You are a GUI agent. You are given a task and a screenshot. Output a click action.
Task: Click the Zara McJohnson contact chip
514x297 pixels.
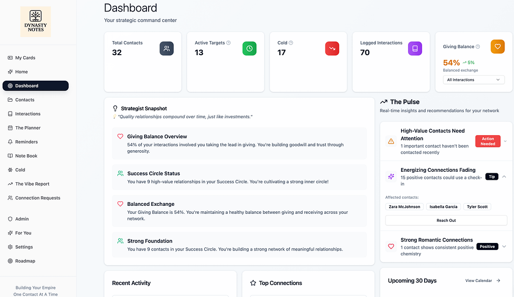click(404, 206)
